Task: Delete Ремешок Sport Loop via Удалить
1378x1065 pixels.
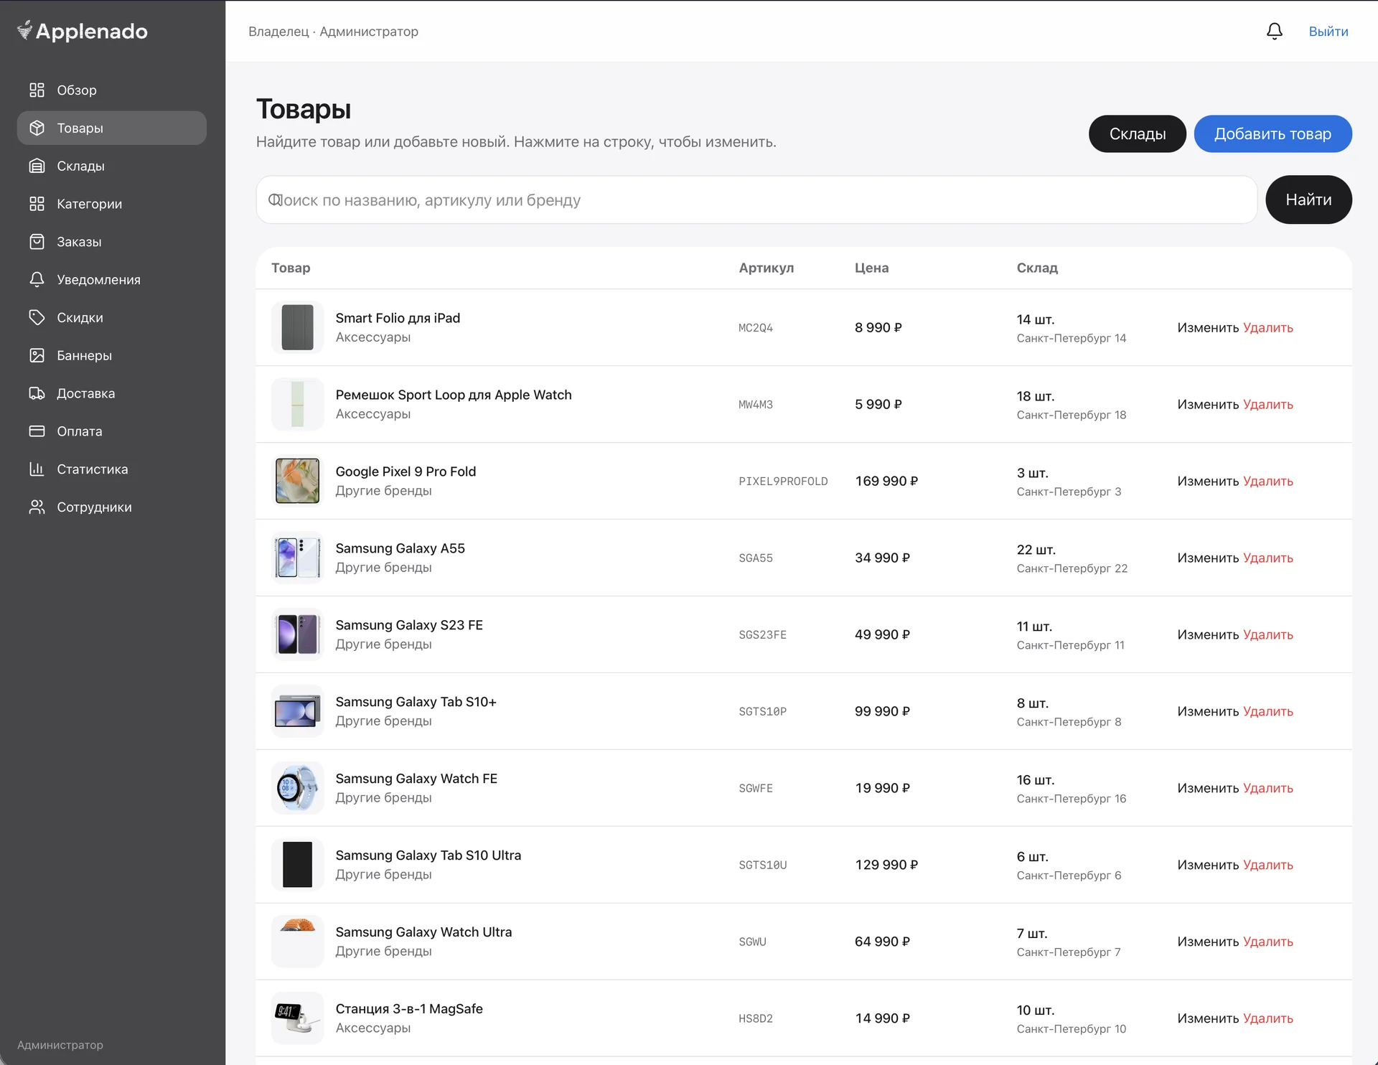Action: 1267,404
